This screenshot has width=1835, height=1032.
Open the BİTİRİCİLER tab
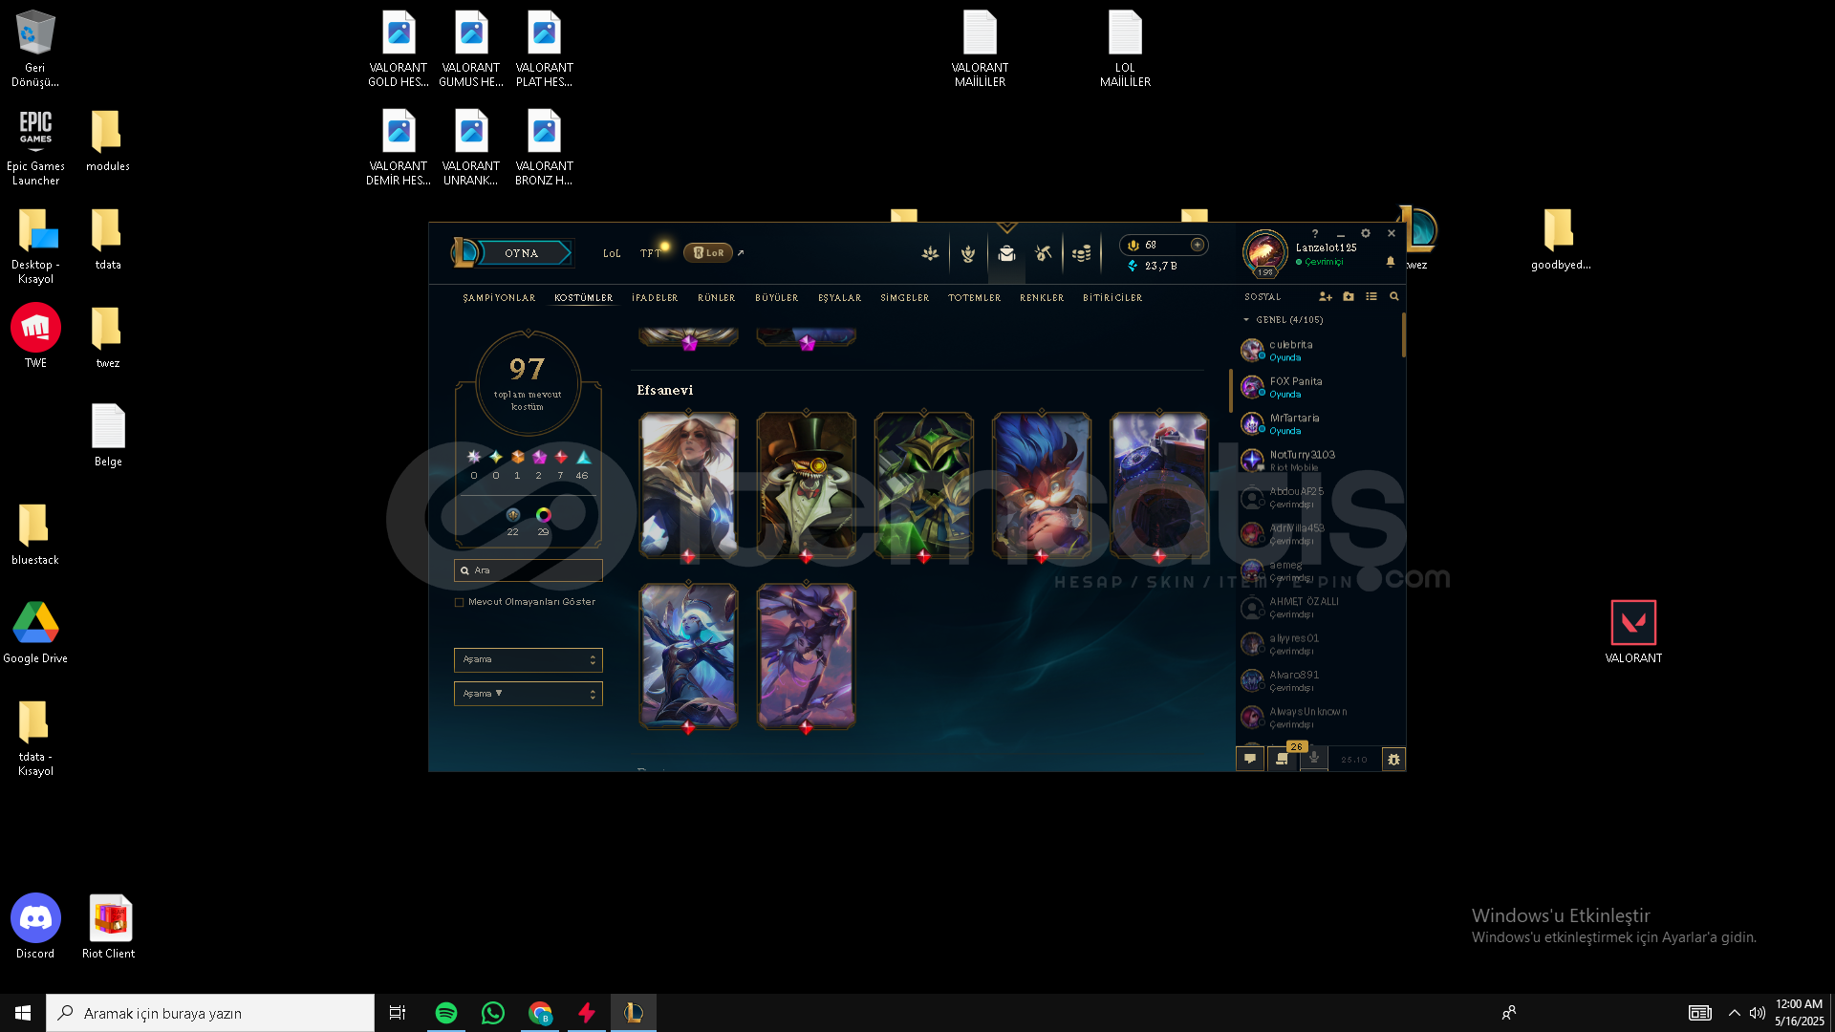click(x=1112, y=298)
